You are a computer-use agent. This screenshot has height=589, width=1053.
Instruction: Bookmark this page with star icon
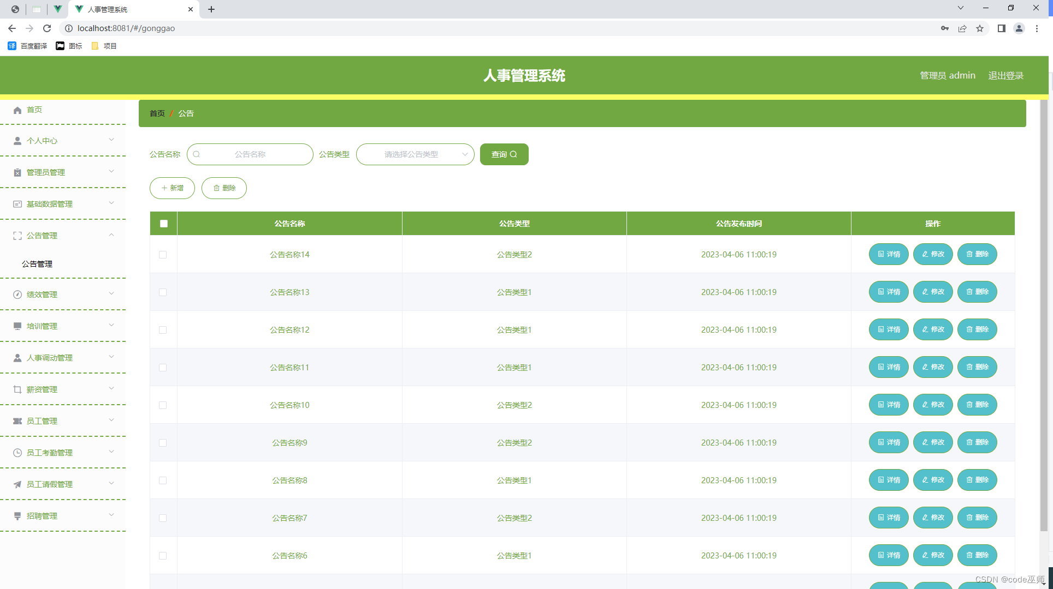(x=980, y=28)
